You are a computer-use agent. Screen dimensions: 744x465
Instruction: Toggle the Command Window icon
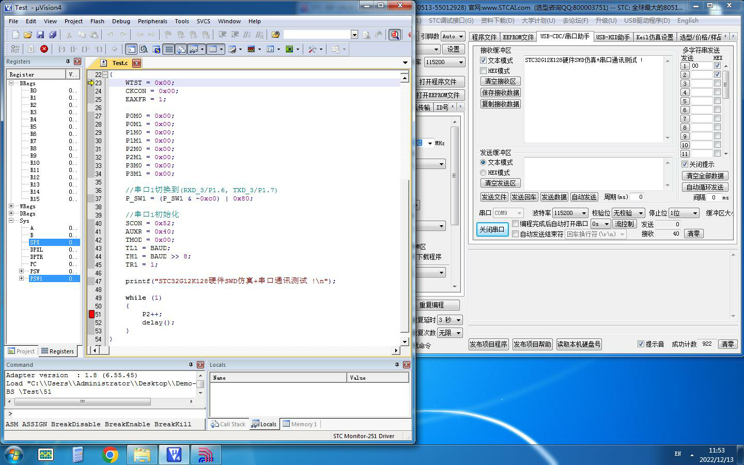click(131, 49)
